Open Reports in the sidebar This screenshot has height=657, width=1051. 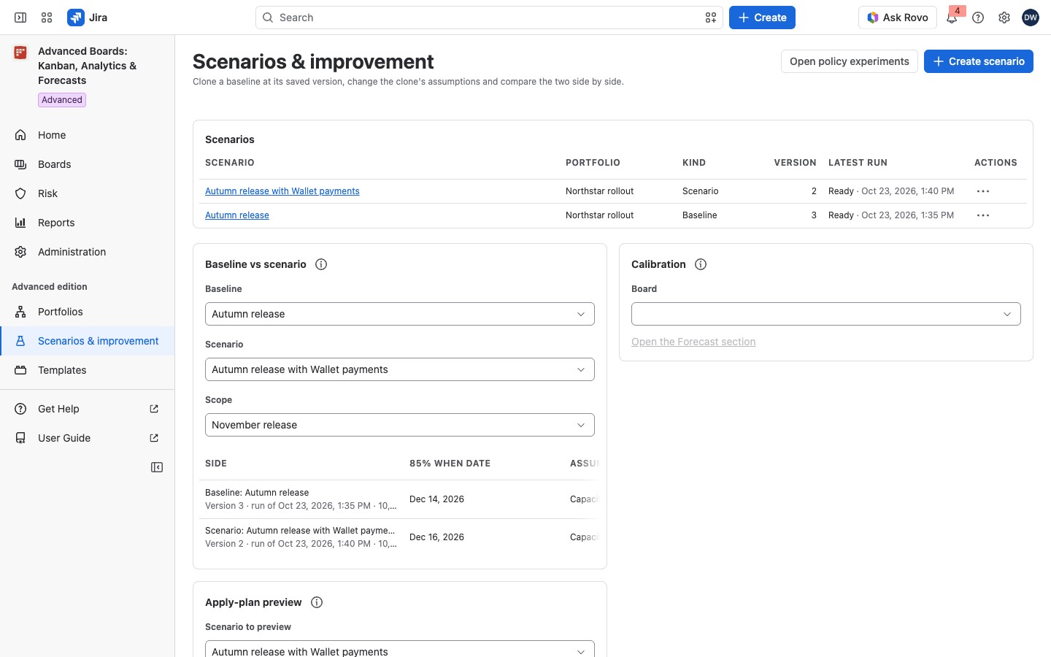[88, 223]
